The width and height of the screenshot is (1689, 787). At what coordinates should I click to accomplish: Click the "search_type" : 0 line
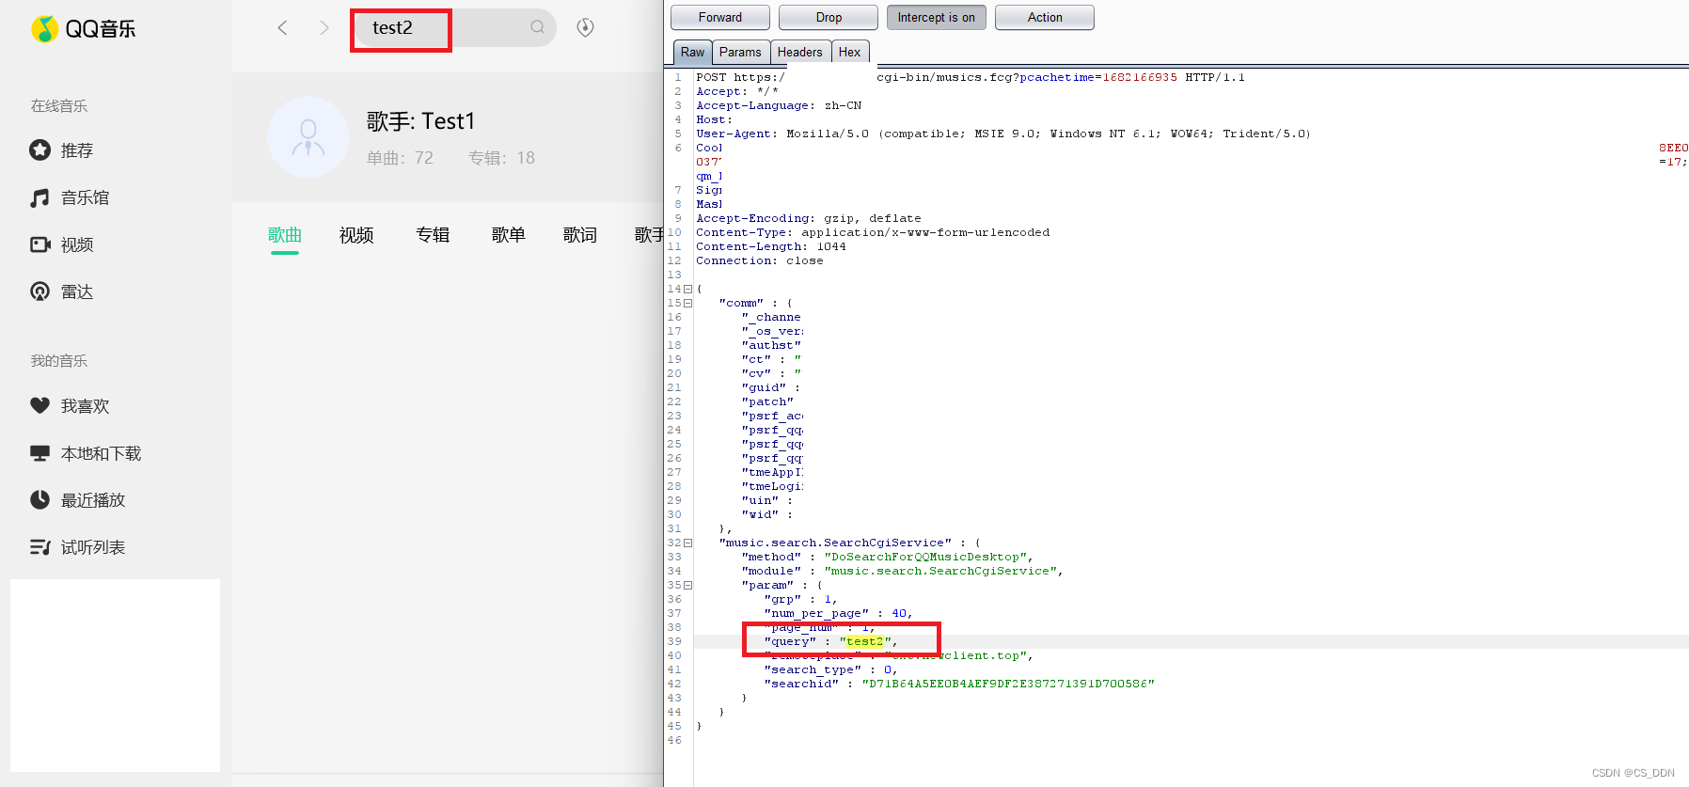click(x=830, y=669)
